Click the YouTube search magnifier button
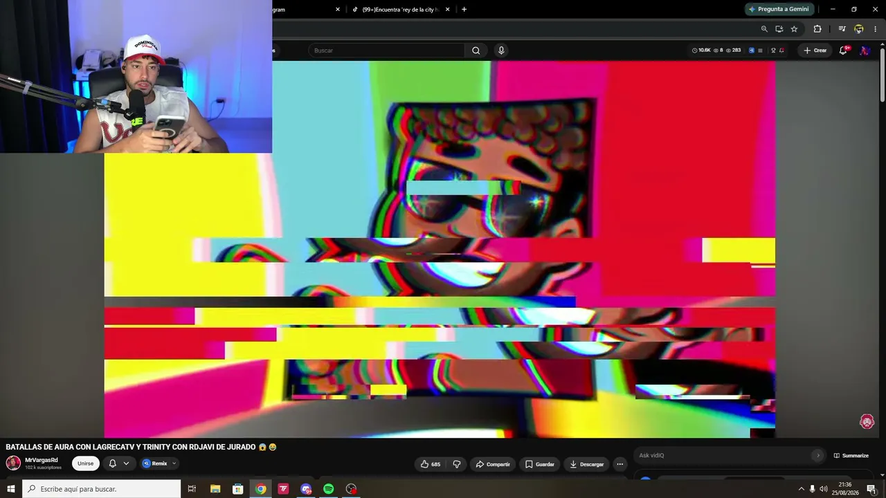 pos(476,50)
